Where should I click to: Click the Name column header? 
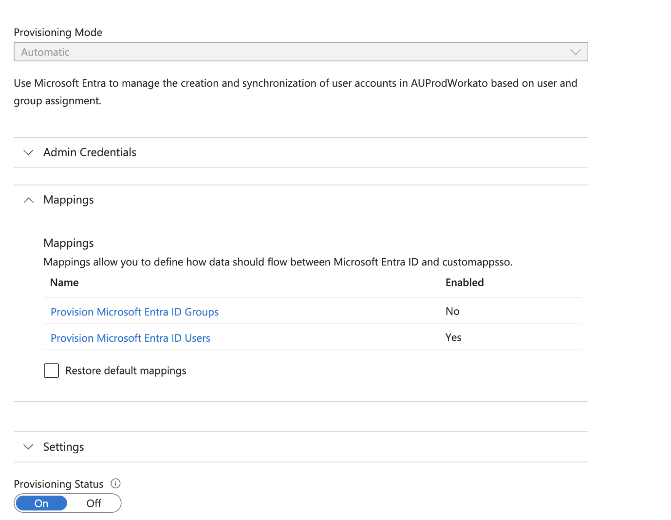tap(64, 282)
